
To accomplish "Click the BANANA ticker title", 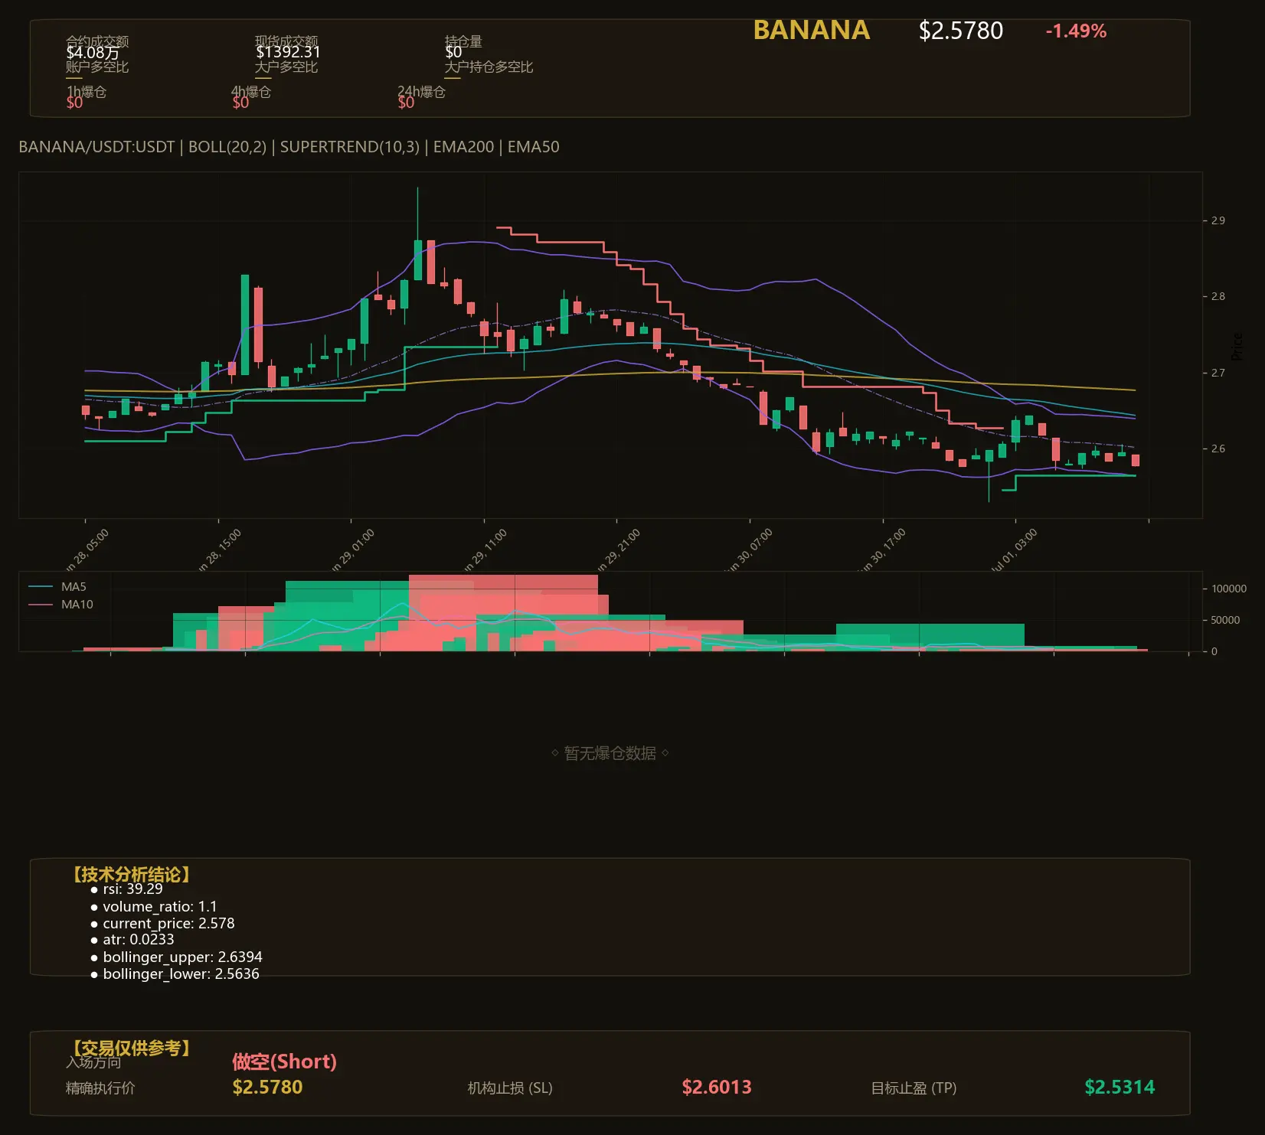I will point(811,30).
